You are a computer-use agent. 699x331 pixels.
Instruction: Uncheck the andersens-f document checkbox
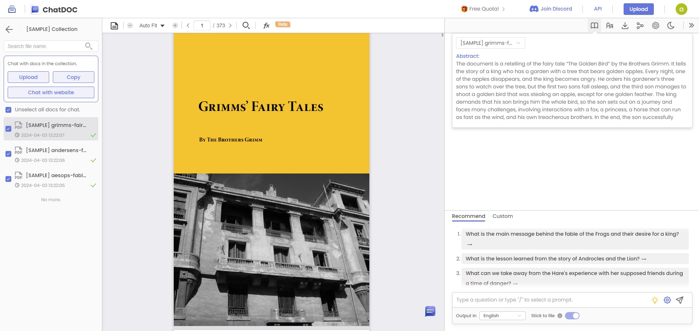[8, 154]
